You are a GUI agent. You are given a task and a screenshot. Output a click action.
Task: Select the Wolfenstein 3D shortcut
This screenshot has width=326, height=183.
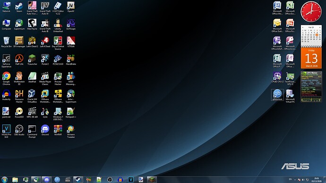[x=19, y=78]
